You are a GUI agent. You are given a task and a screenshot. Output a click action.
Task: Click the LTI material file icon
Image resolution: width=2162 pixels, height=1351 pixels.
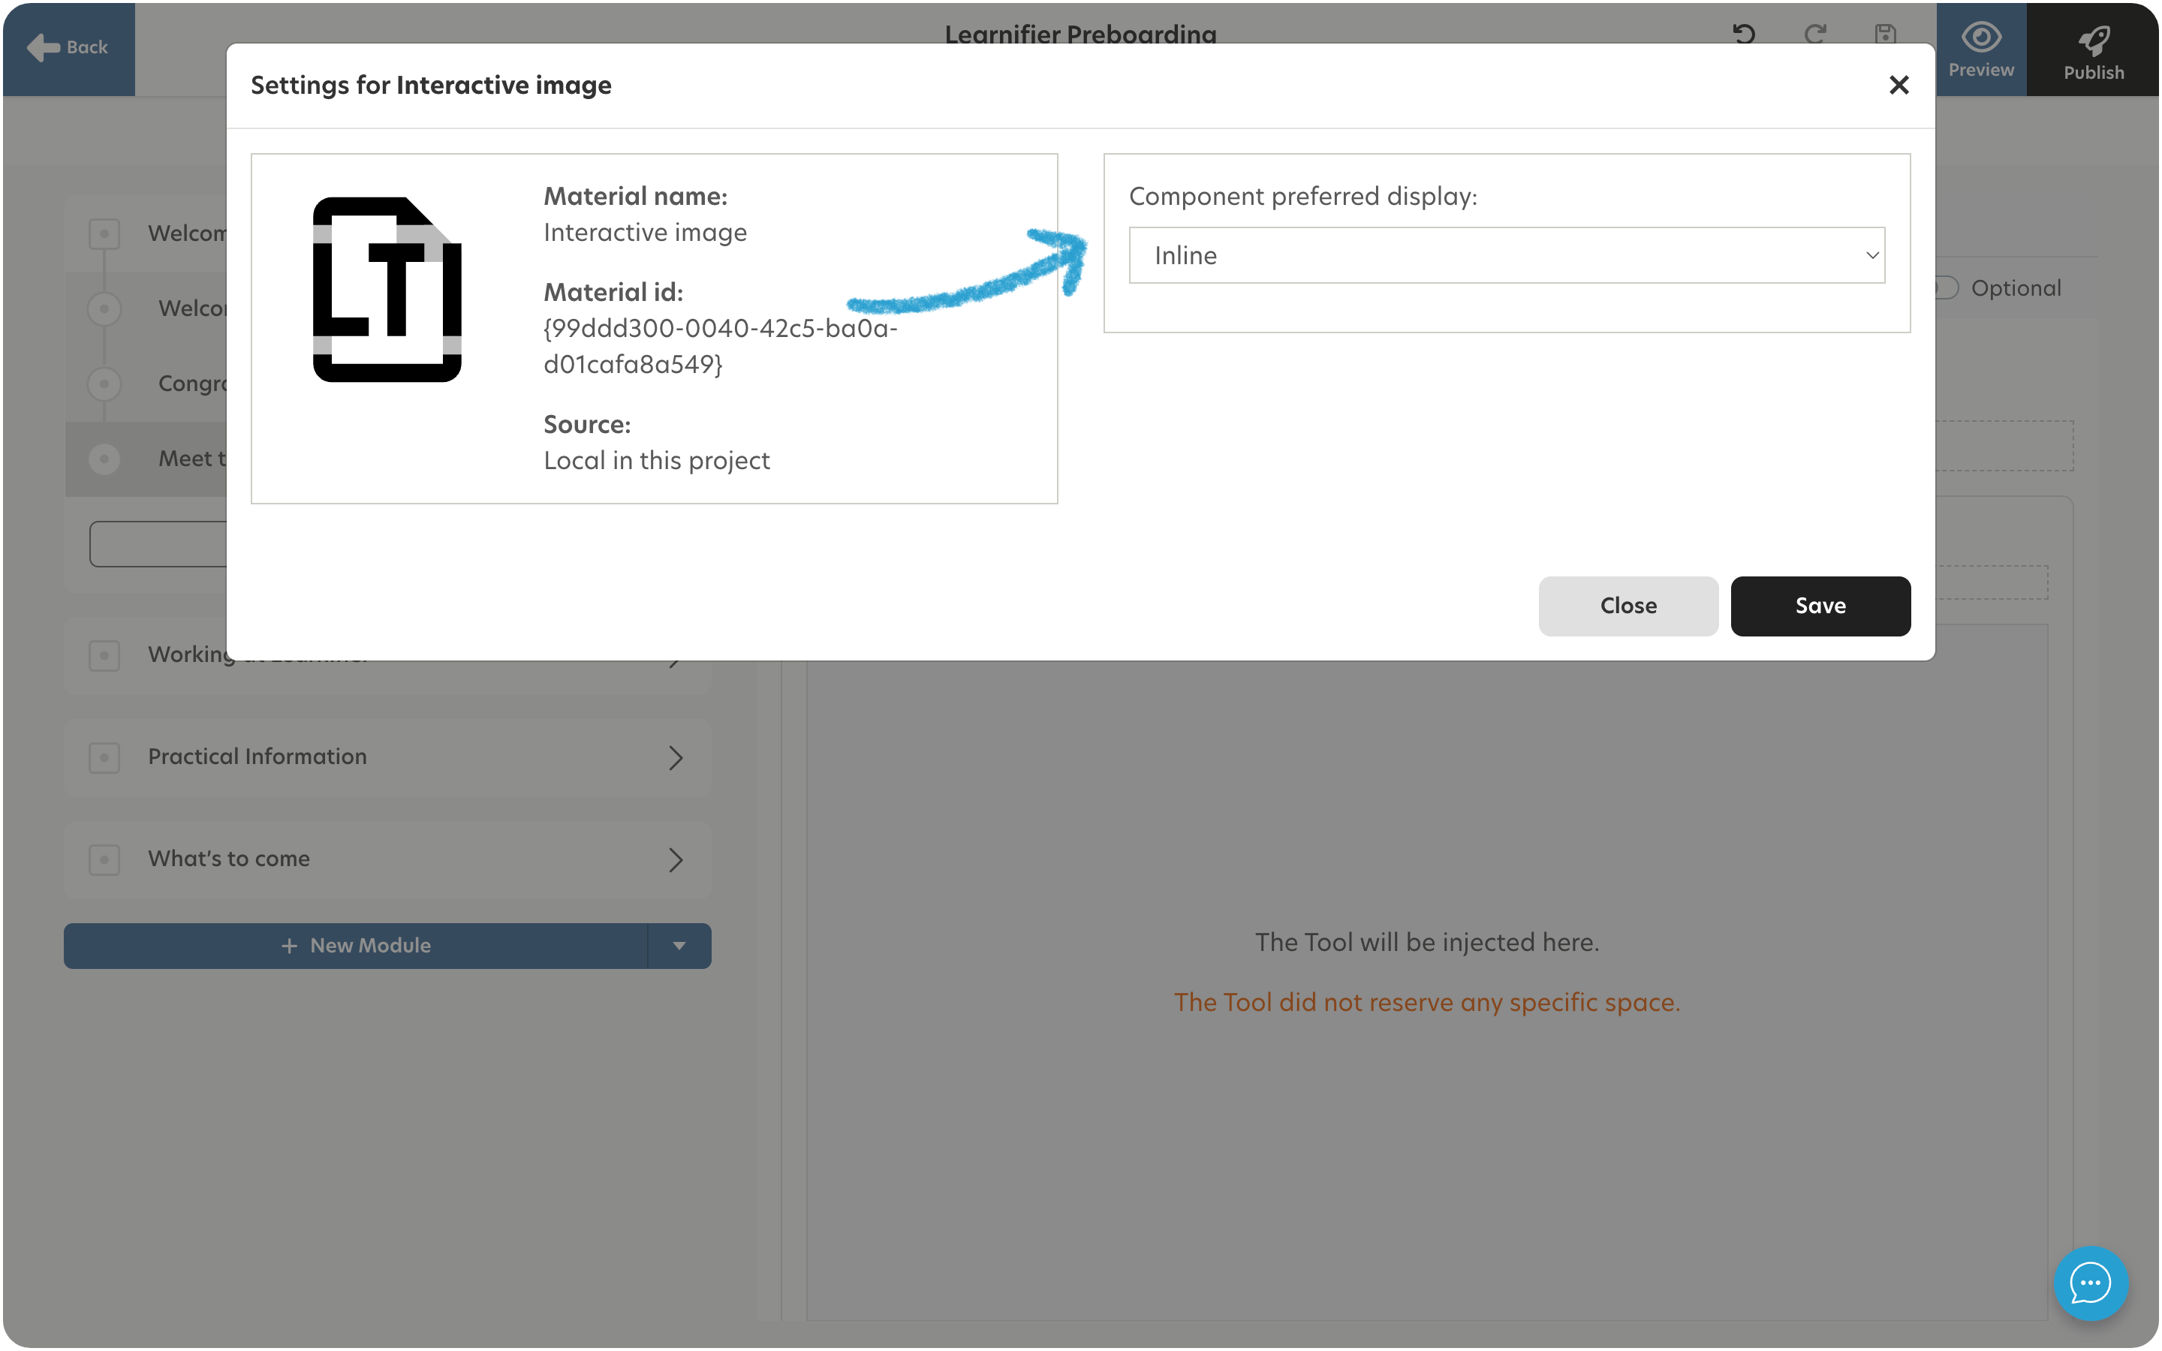387,290
